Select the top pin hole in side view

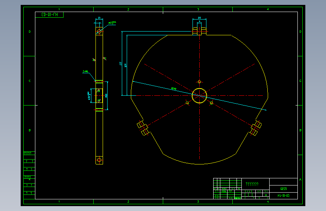[x=99, y=32]
